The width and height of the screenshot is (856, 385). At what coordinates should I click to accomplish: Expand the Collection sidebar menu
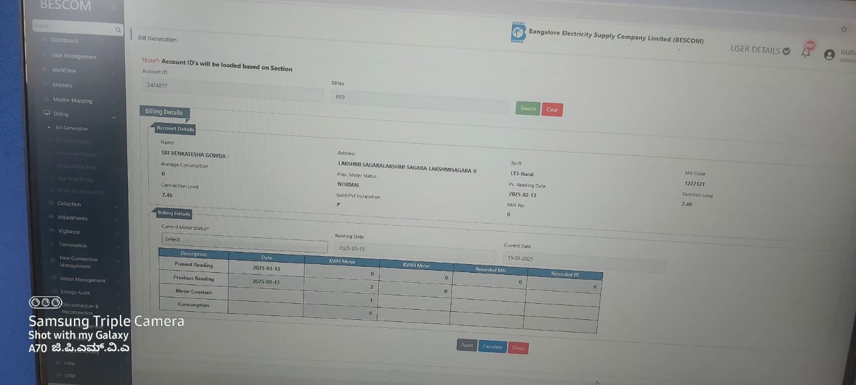116,206
